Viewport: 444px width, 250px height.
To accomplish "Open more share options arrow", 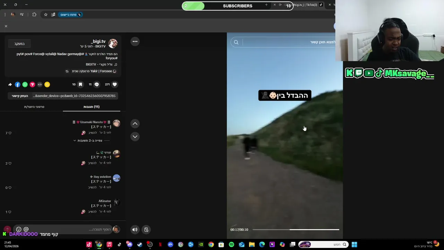I will 10,84.
